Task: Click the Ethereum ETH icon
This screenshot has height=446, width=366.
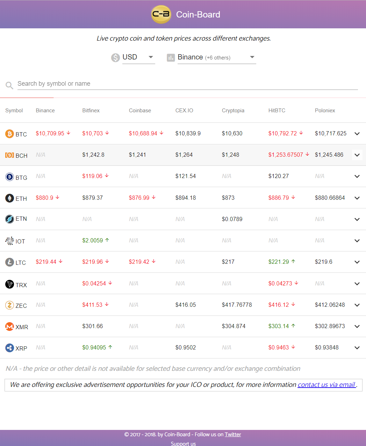Action: pyautogui.click(x=9, y=198)
